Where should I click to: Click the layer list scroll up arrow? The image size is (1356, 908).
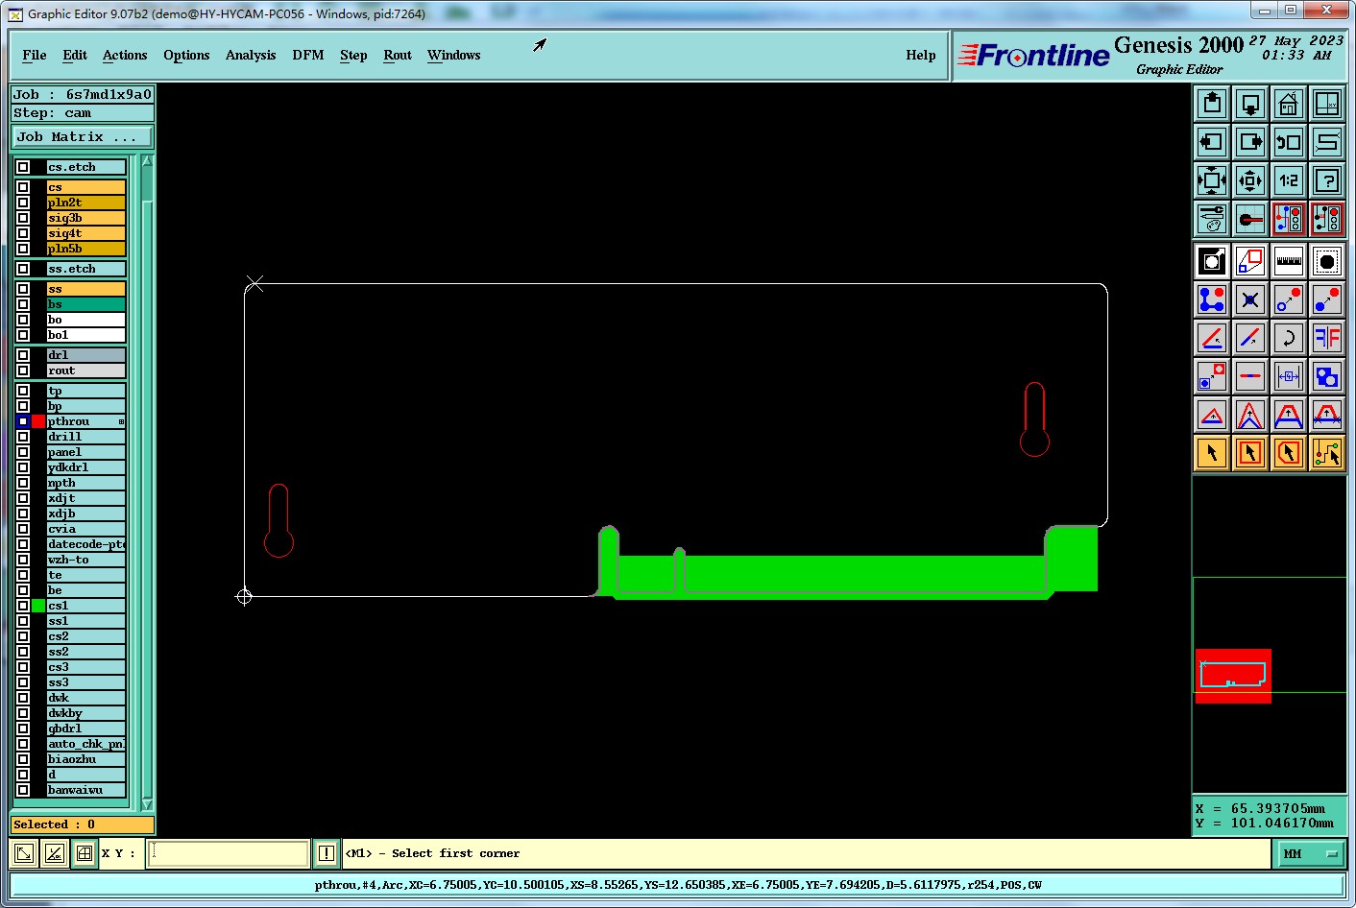pyautogui.click(x=147, y=161)
